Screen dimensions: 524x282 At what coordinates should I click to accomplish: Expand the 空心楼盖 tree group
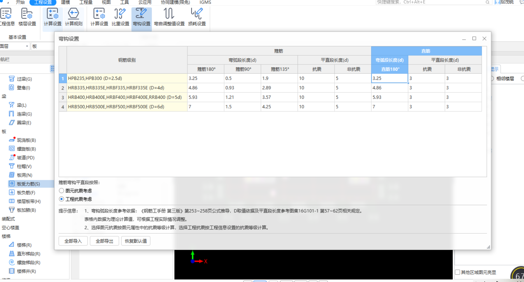pos(10,228)
